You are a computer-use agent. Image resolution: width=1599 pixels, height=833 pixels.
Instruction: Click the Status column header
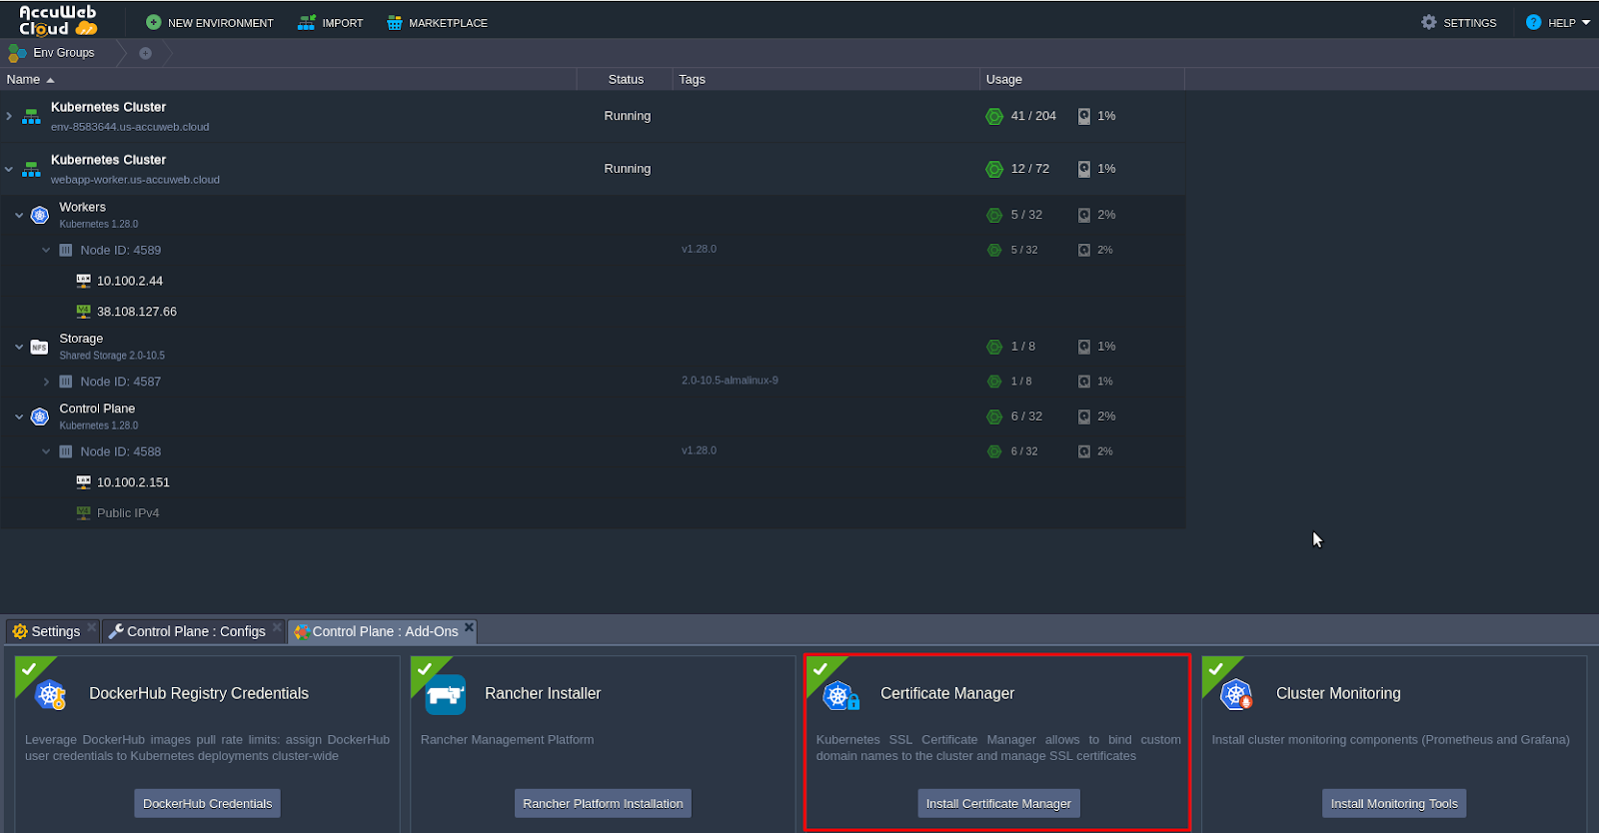coord(626,79)
